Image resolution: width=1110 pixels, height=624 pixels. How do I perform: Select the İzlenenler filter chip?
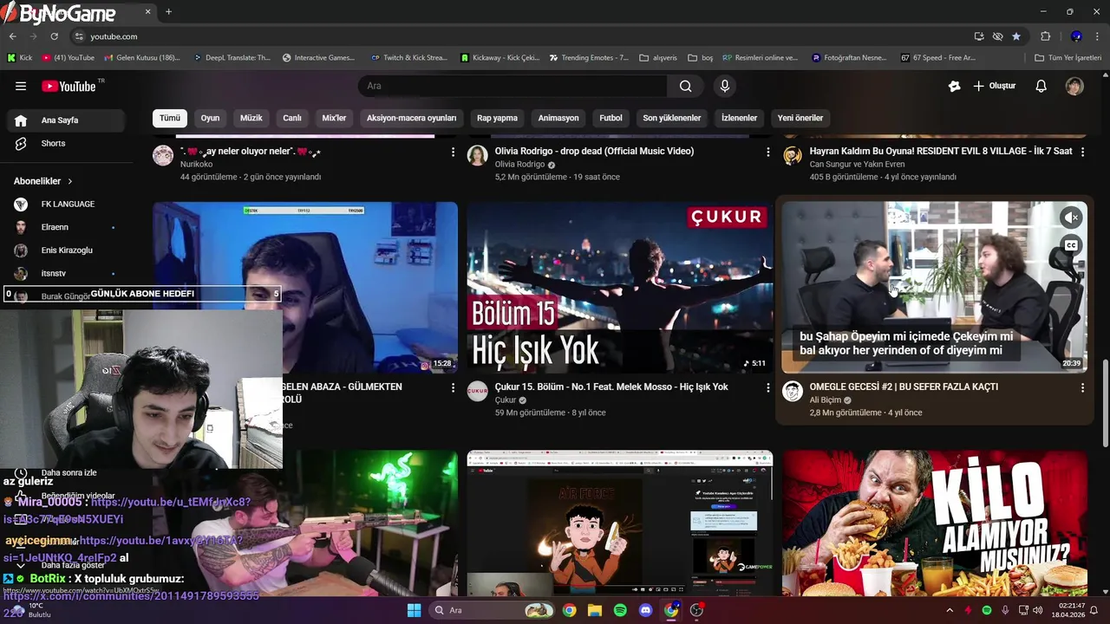point(740,118)
